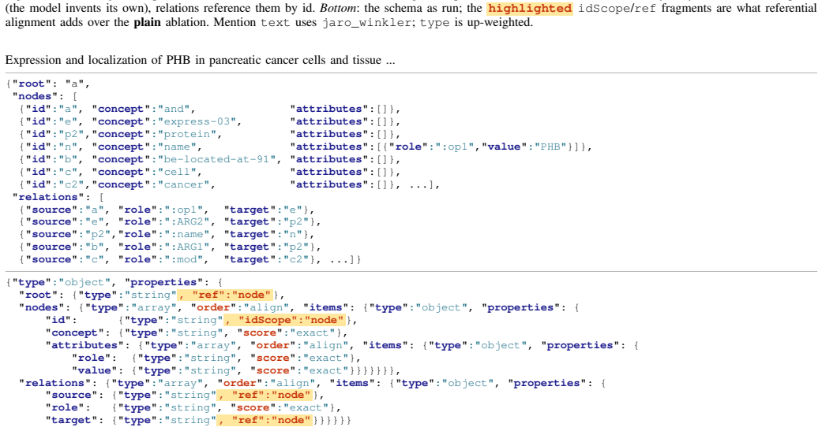822x431 pixels.
Task: Click the "score":"exact" on concept line
Action: (289, 333)
